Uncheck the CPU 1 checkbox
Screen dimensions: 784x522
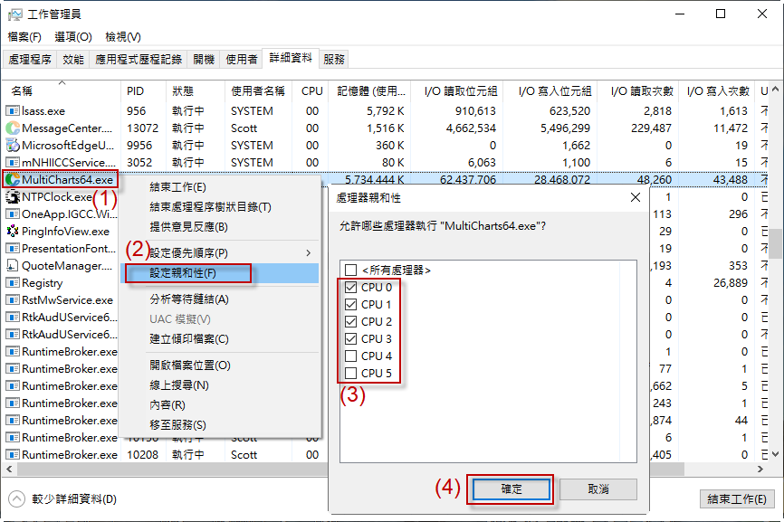pyautogui.click(x=351, y=304)
